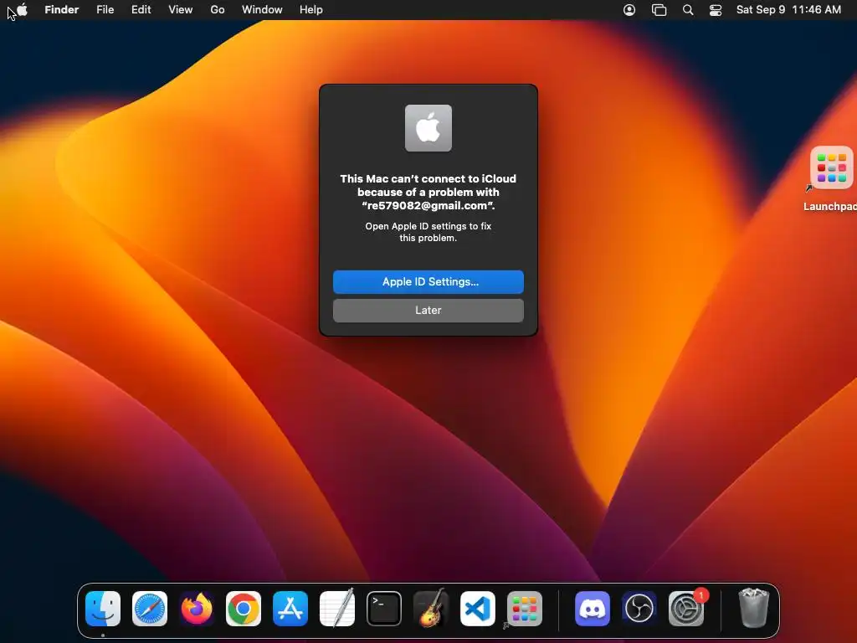Open the Window menu
This screenshot has width=857, height=643.
[x=262, y=9]
